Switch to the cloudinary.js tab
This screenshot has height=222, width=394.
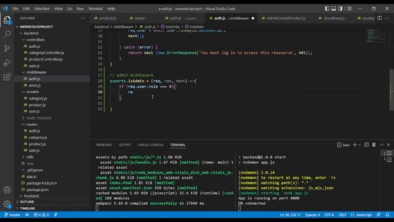coord(334,18)
